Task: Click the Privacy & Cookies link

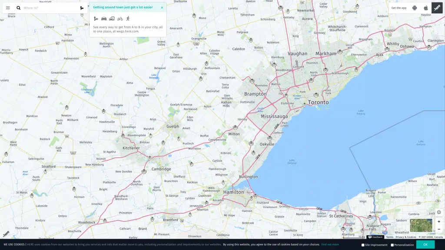Action: [x=405, y=237]
